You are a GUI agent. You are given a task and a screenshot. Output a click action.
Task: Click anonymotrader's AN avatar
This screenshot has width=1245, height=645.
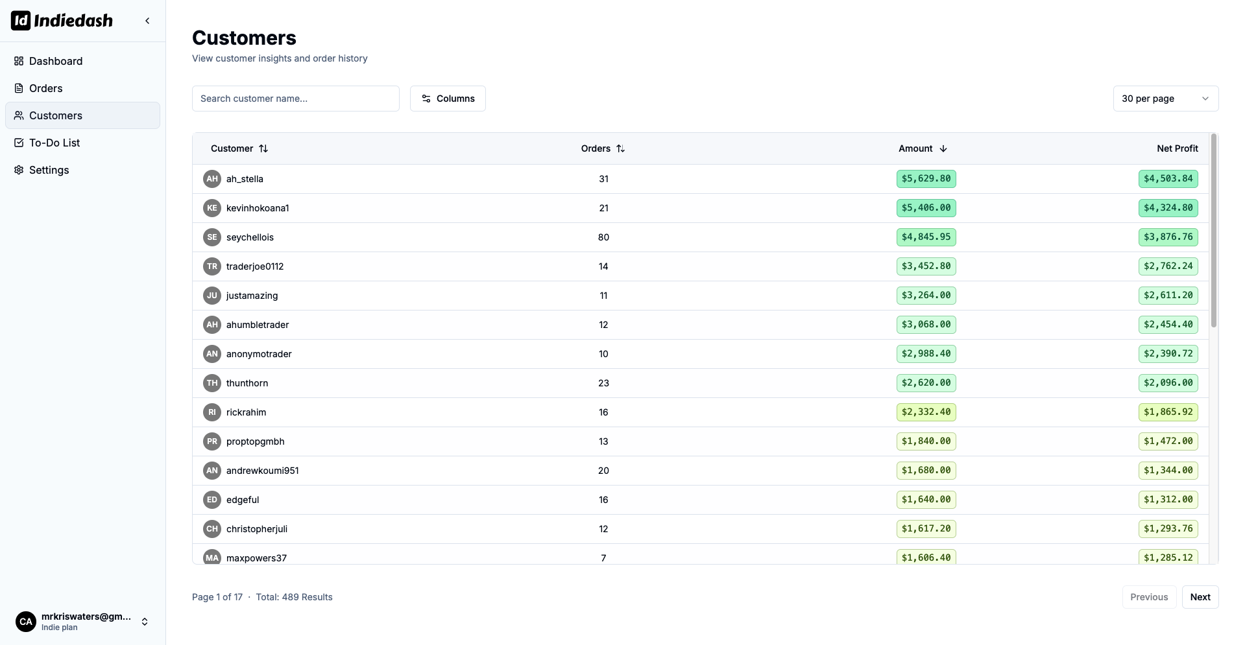click(212, 354)
